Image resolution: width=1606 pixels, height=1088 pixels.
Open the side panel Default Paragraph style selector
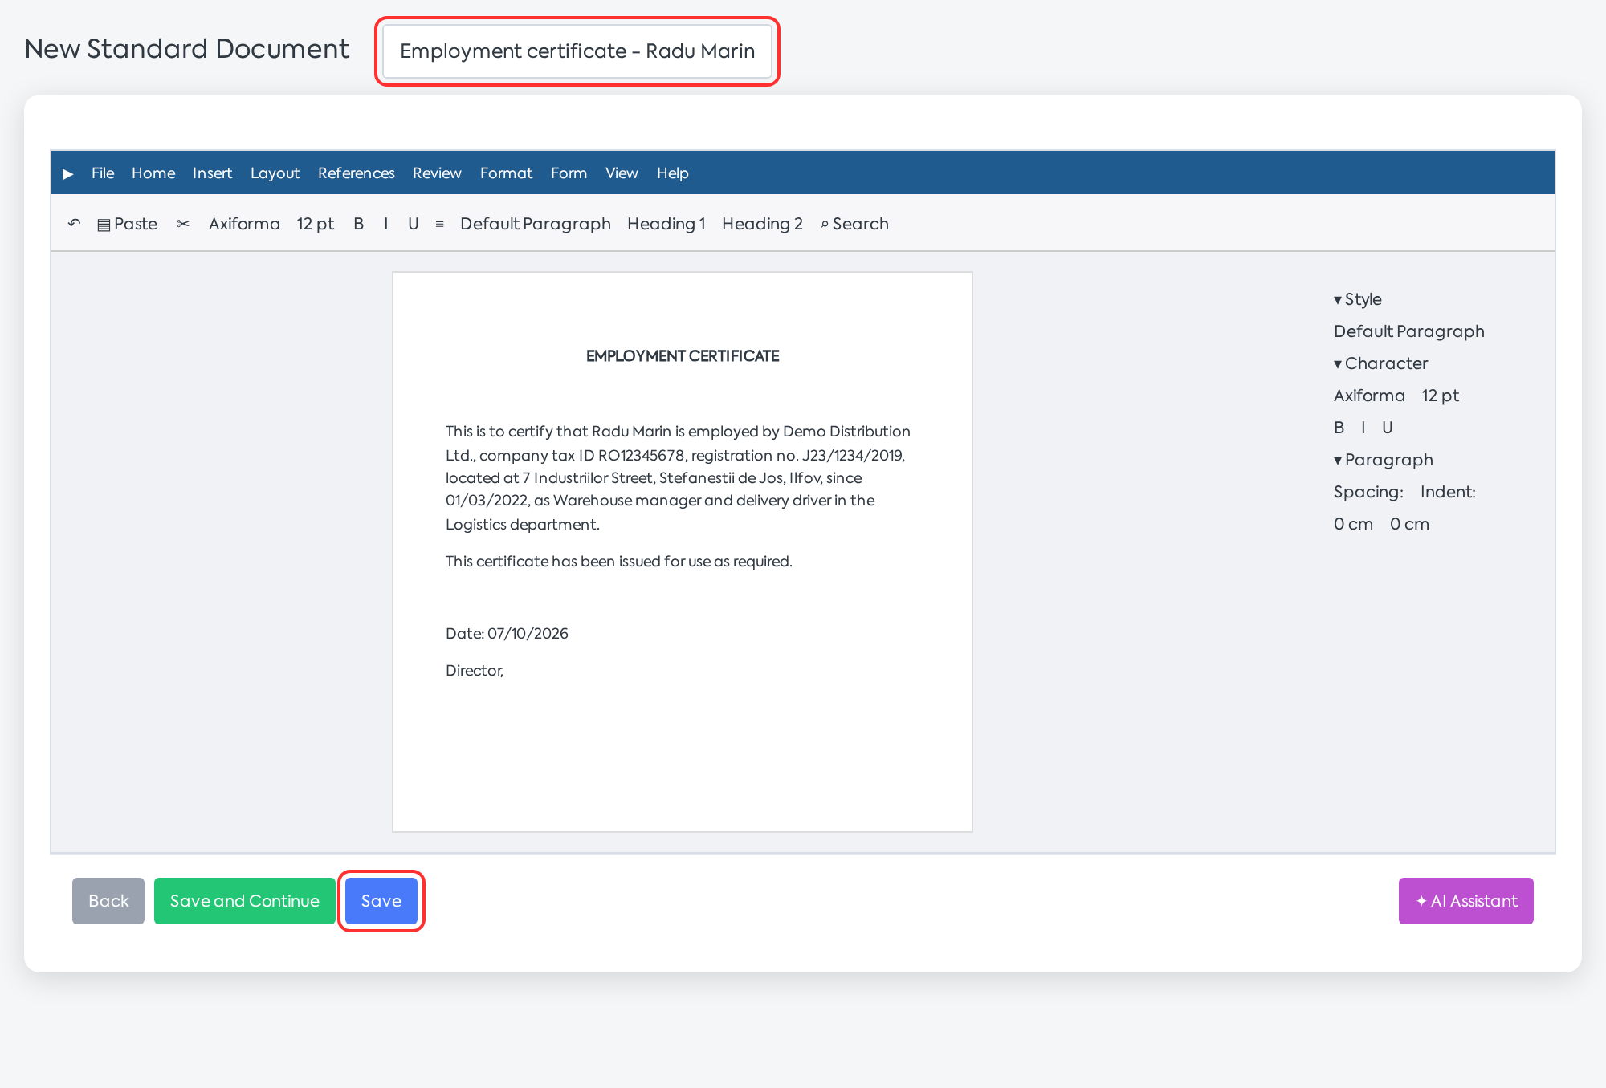click(x=1408, y=331)
